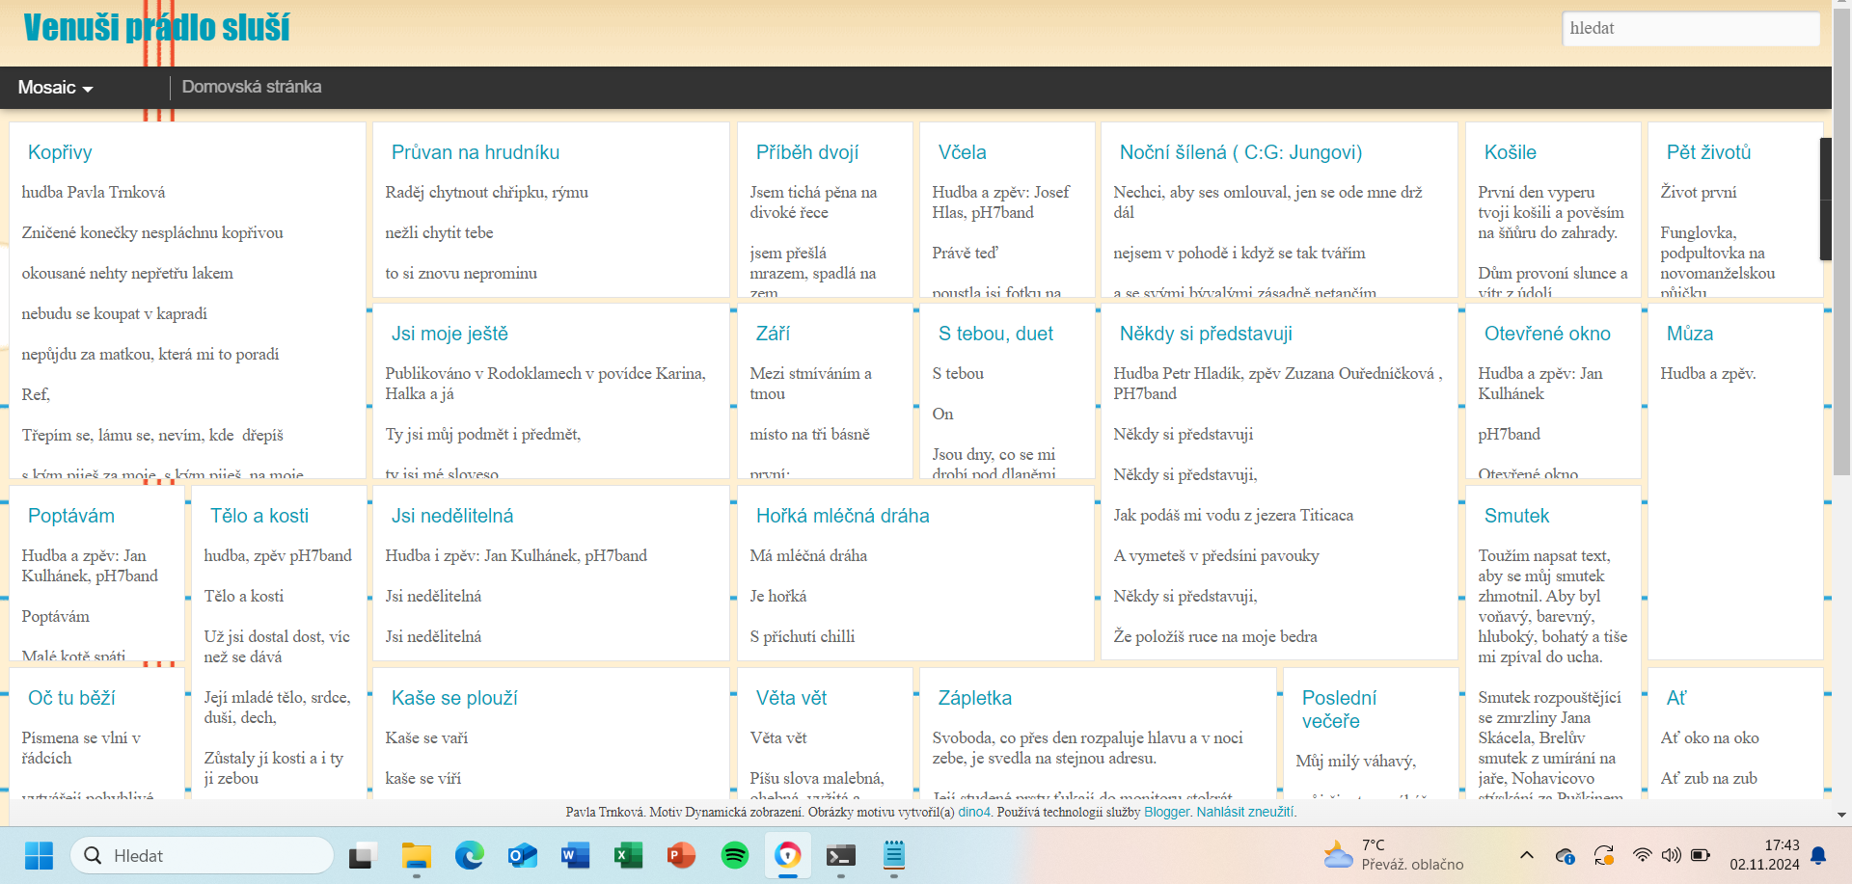This screenshot has height=884, width=1852.
Task: Open the Jsi nedělitelná post
Action: coord(452,516)
